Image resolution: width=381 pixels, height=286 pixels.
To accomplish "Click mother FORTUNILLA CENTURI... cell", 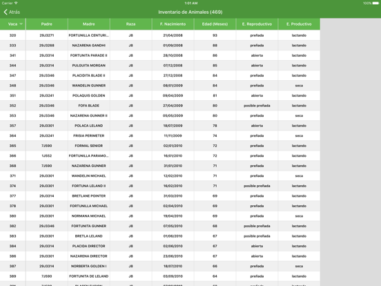I will 88,35.
